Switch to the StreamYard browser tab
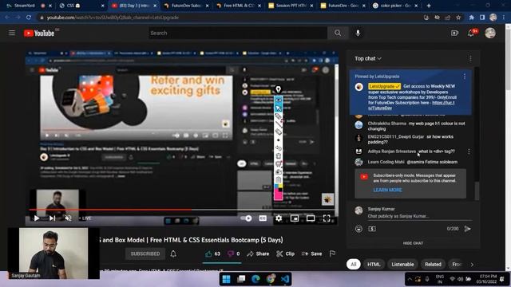 [x=29, y=6]
